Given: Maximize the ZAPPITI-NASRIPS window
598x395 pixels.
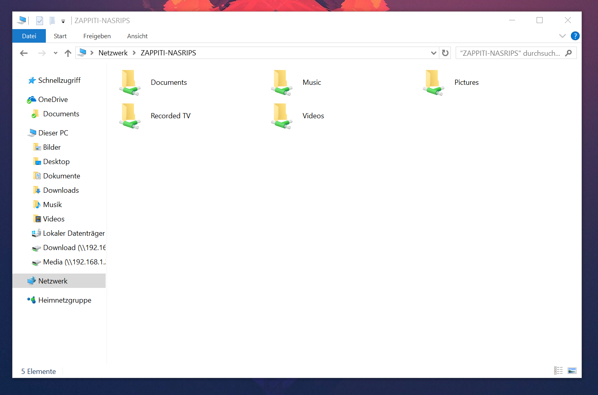Looking at the screenshot, I should tap(540, 20).
